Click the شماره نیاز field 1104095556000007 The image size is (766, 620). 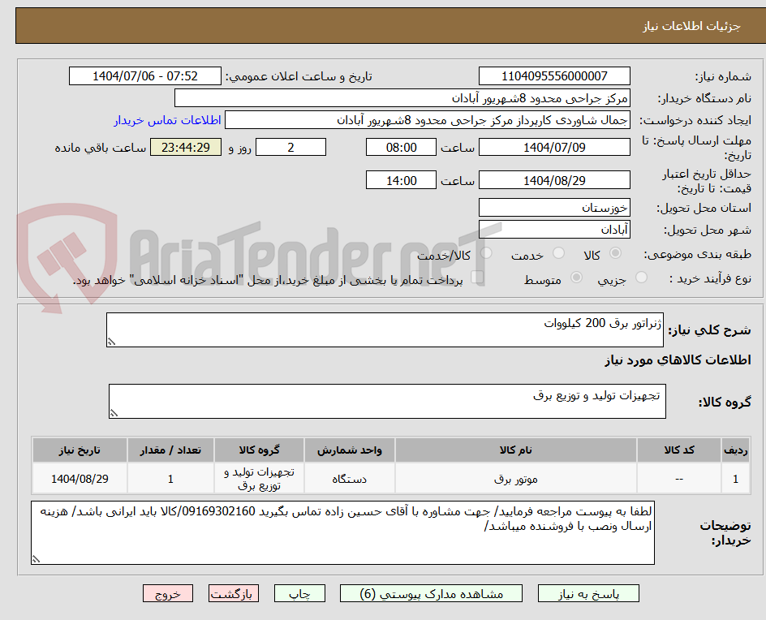554,76
